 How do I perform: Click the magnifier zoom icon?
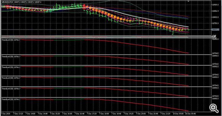coord(214,108)
